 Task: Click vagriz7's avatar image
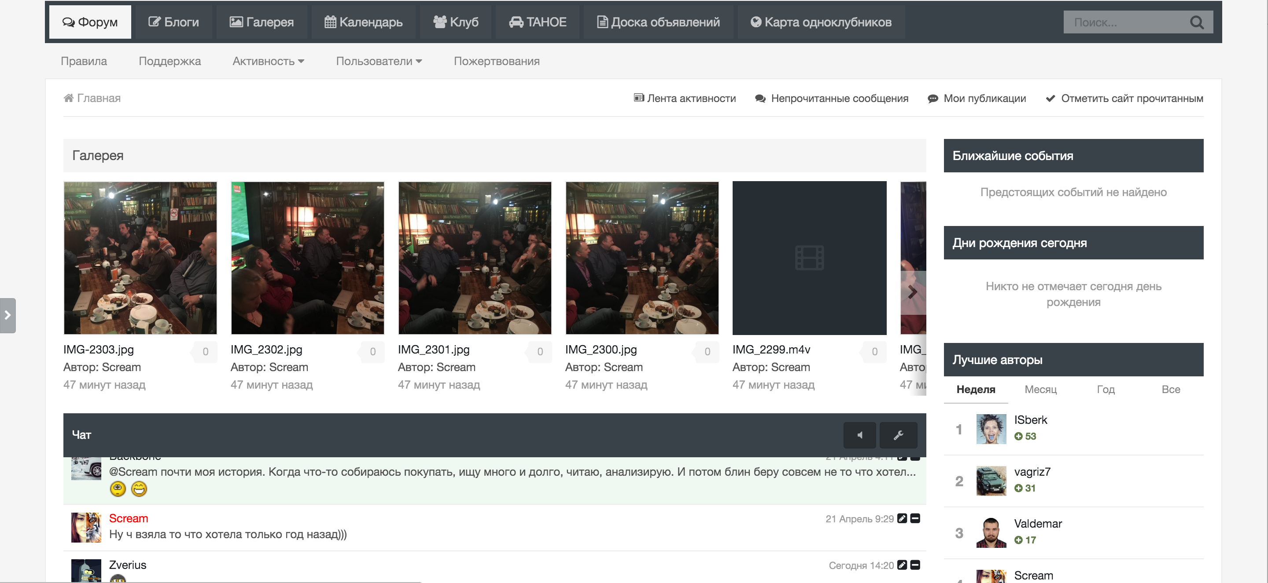(992, 481)
